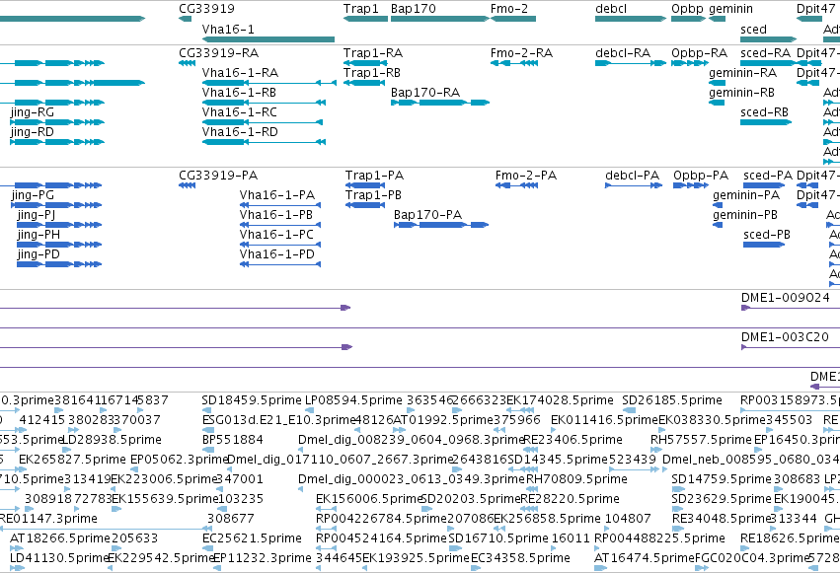The image size is (840, 573).
Task: Select the Vha16-1-RA transcript label
Action: [240, 73]
